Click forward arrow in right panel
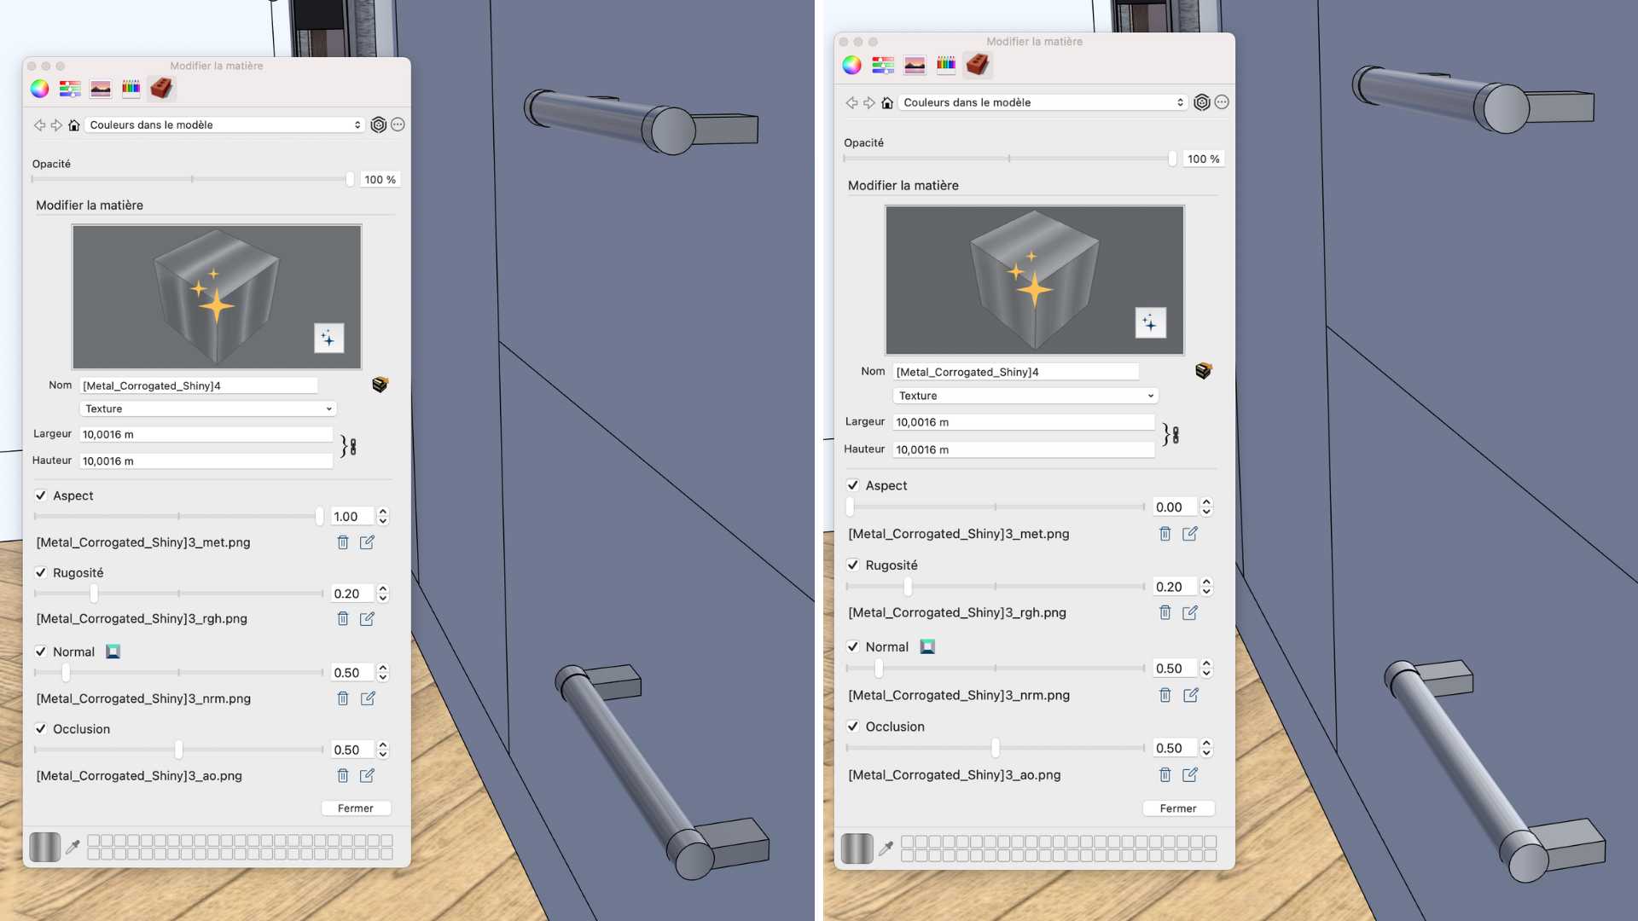 click(869, 102)
